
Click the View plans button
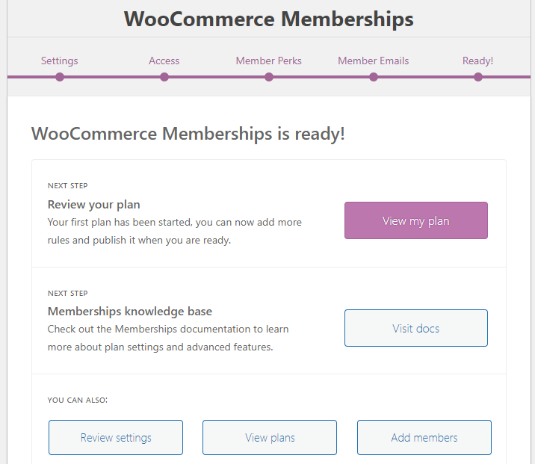pos(270,437)
